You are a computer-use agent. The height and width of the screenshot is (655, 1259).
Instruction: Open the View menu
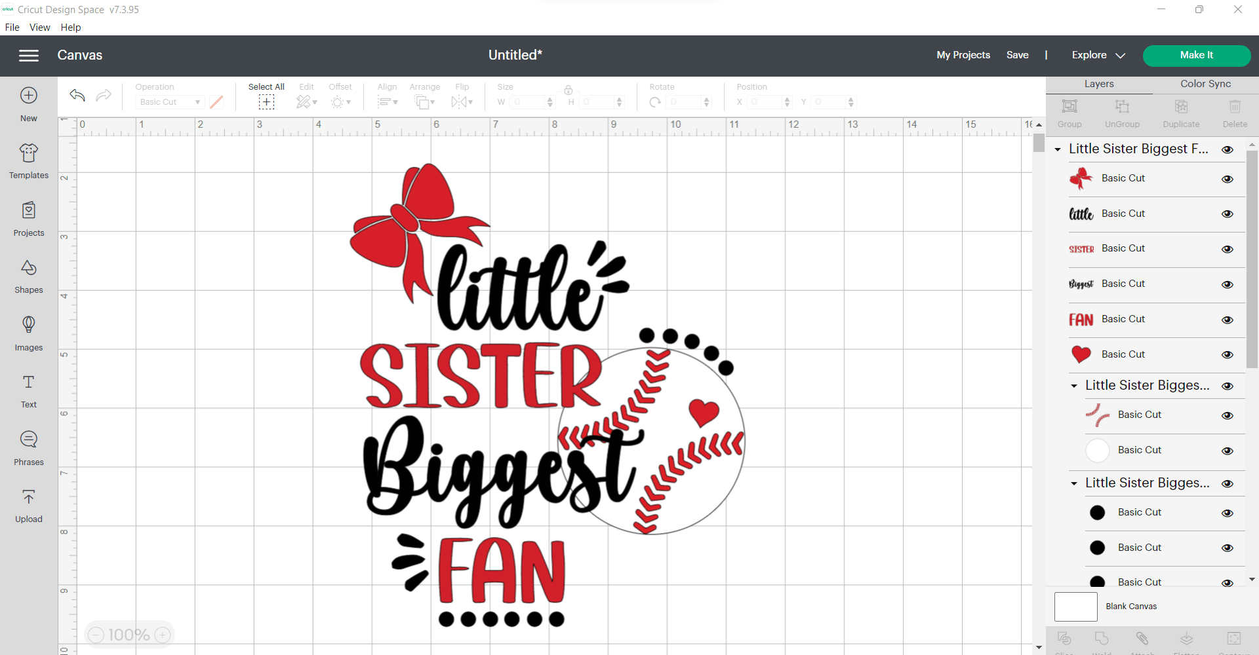coord(40,28)
